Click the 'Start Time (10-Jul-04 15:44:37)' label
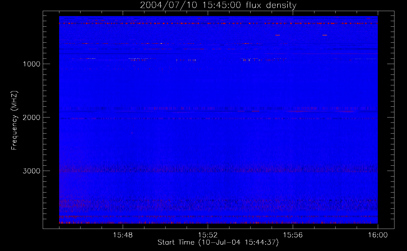Image resolution: width=407 pixels, height=251 pixels. 218,242
